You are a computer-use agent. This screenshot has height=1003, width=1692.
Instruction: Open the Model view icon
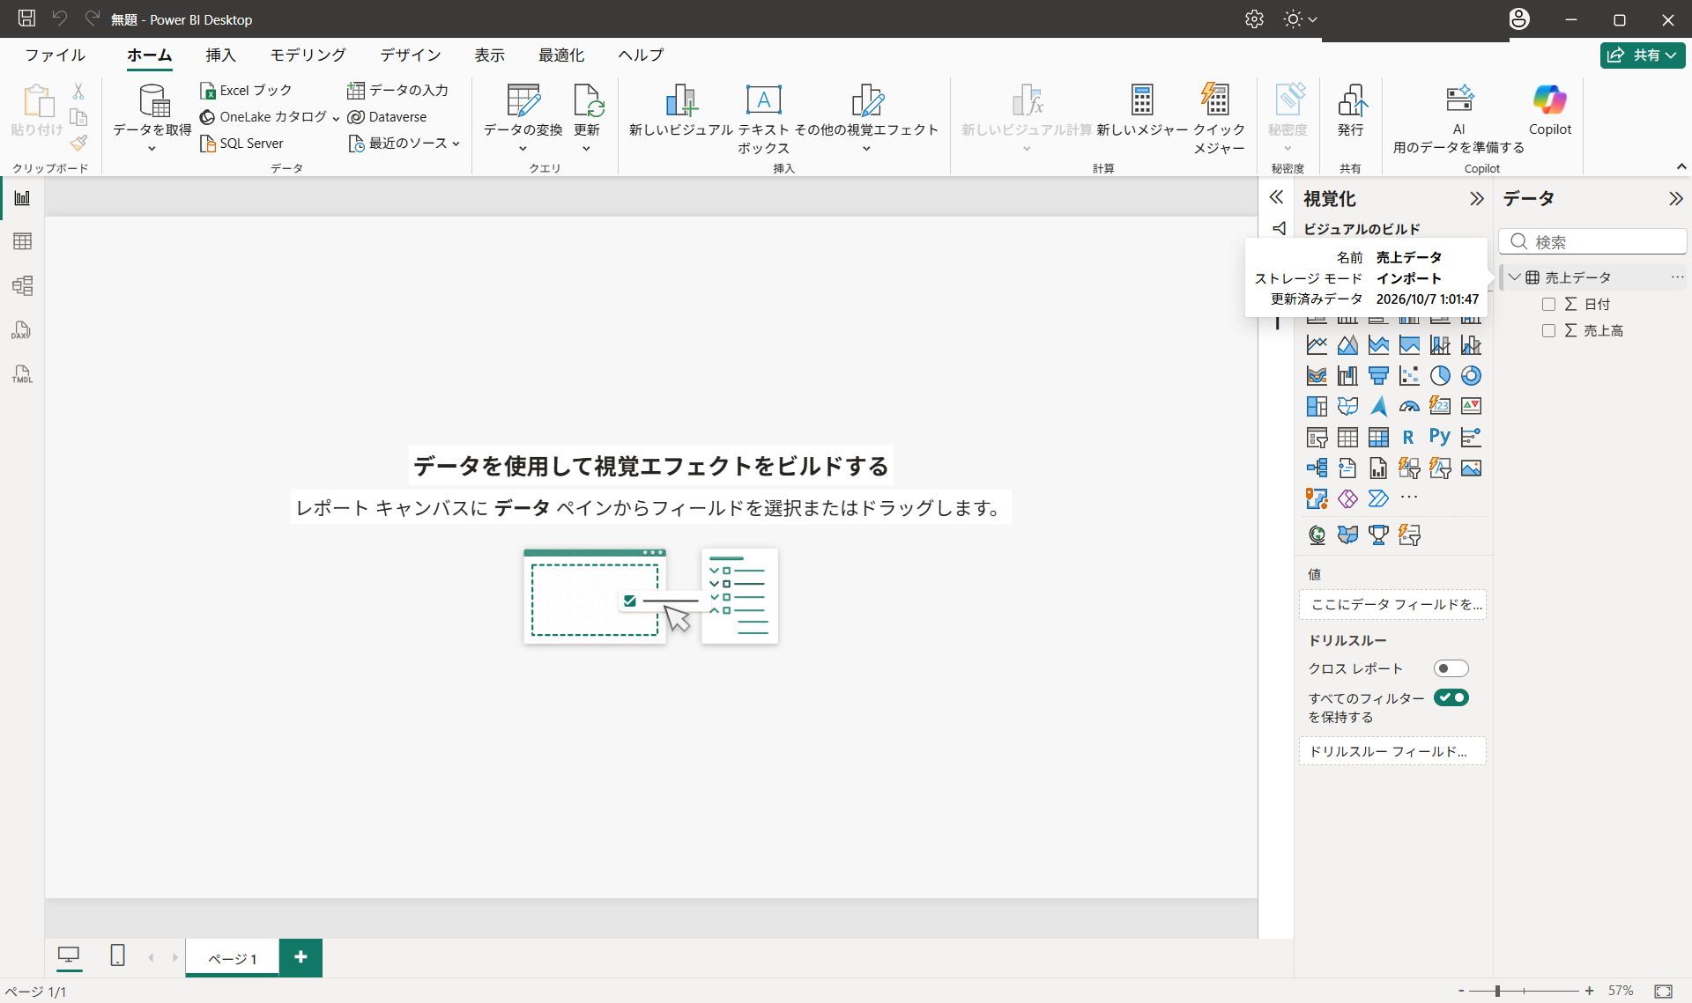(x=22, y=285)
